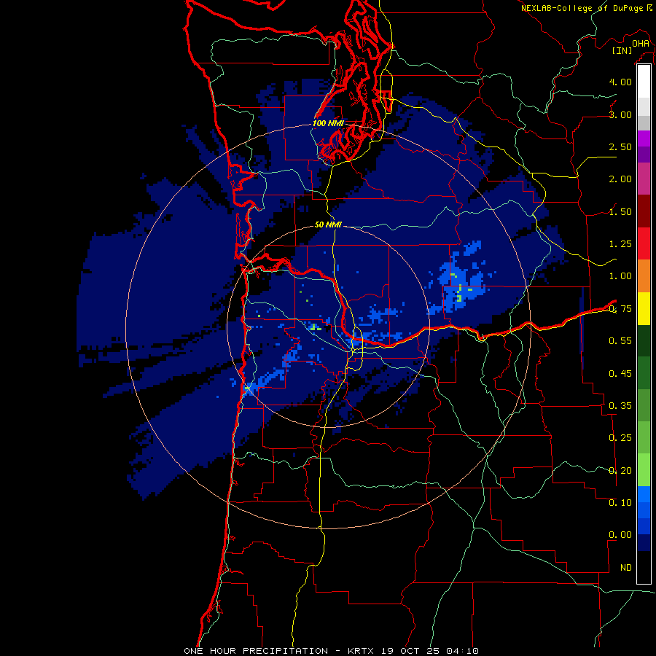Click the 3.00 legend value

[620, 114]
